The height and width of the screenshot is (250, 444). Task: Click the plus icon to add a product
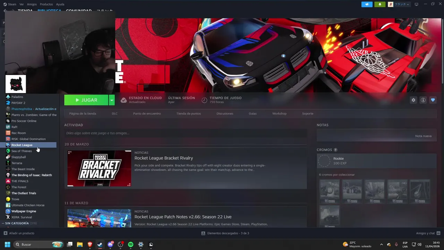point(5,233)
